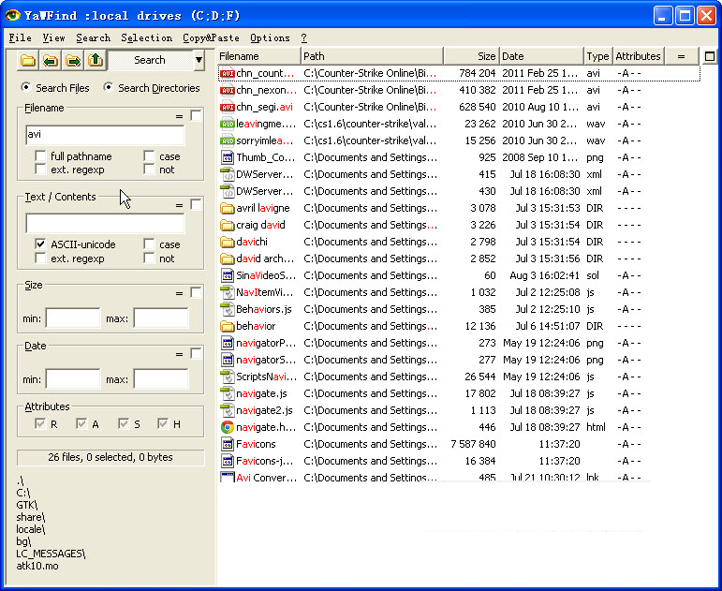The height and width of the screenshot is (591, 722).
Task: Click the folder icon of avril lavigne
Action: pos(227,208)
